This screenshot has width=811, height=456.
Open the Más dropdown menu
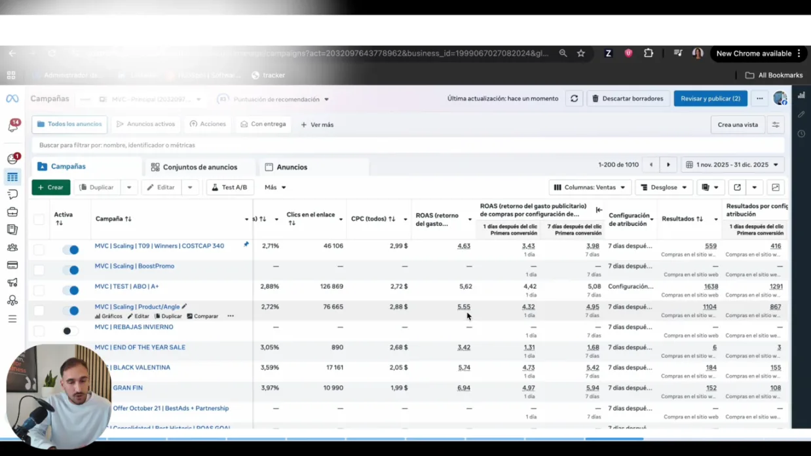pos(275,187)
